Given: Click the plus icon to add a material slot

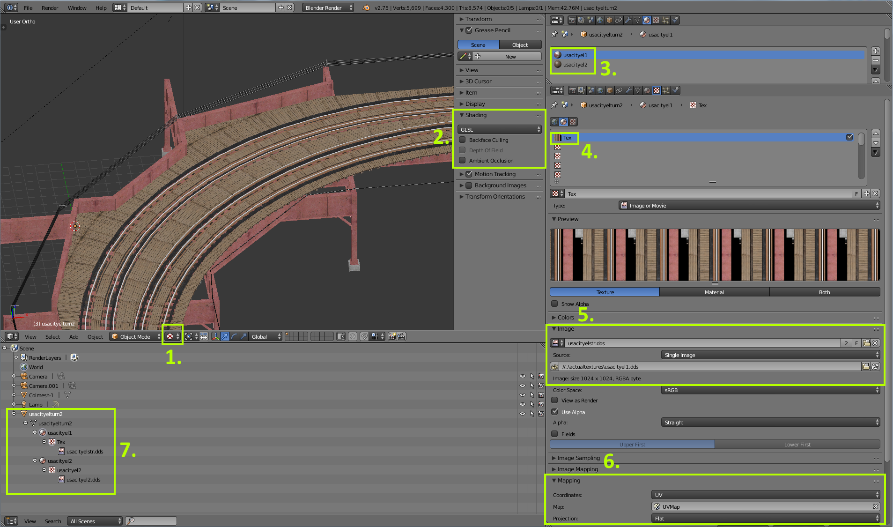Looking at the screenshot, I should click(875, 51).
